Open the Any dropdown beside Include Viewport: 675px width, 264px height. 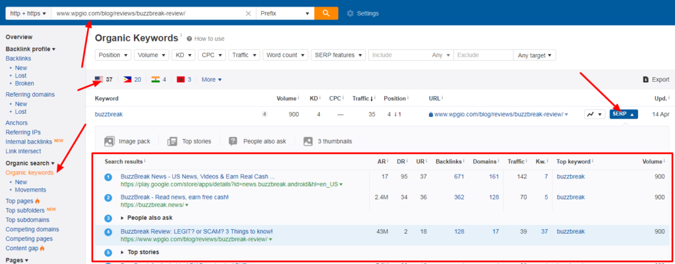coord(441,55)
